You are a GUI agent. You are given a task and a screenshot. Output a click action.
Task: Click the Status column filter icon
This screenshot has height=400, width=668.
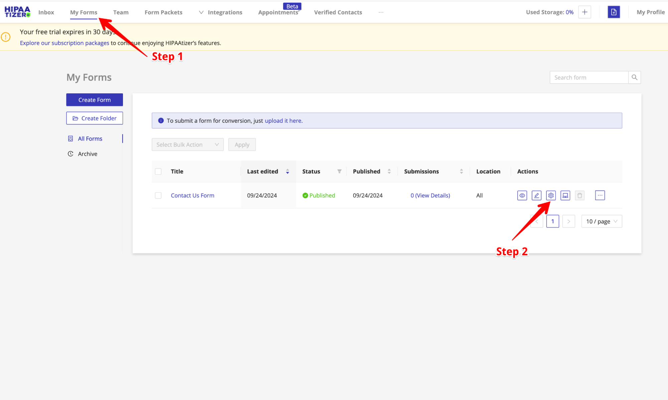tap(339, 171)
